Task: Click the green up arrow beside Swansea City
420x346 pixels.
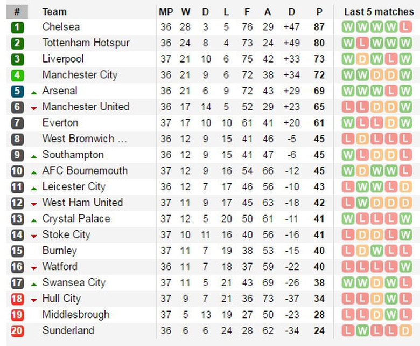Action: point(34,284)
